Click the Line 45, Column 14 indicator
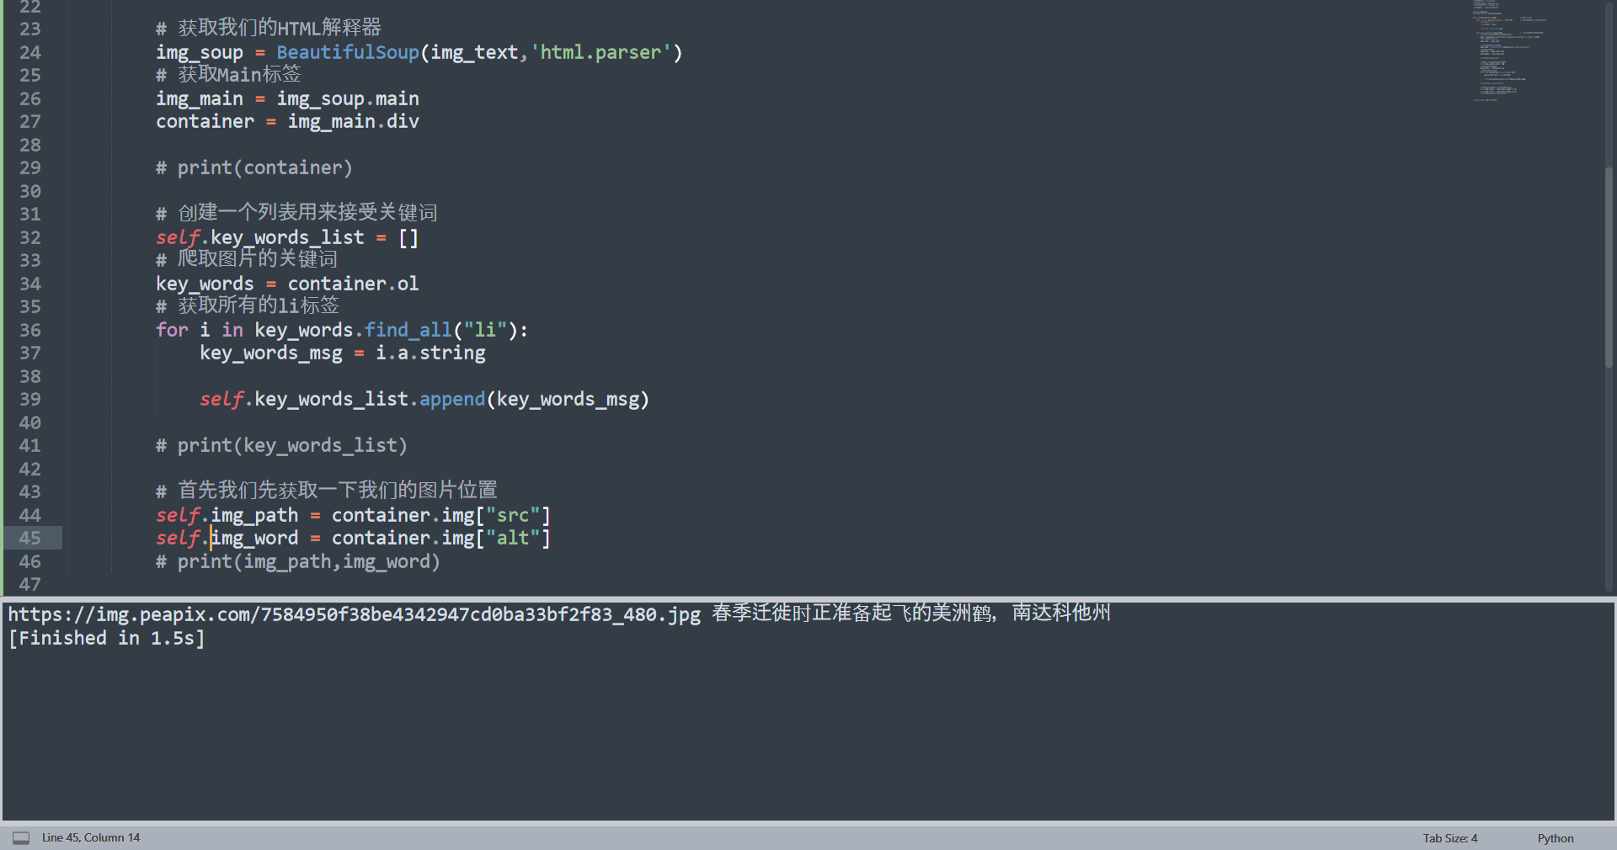 click(x=91, y=837)
